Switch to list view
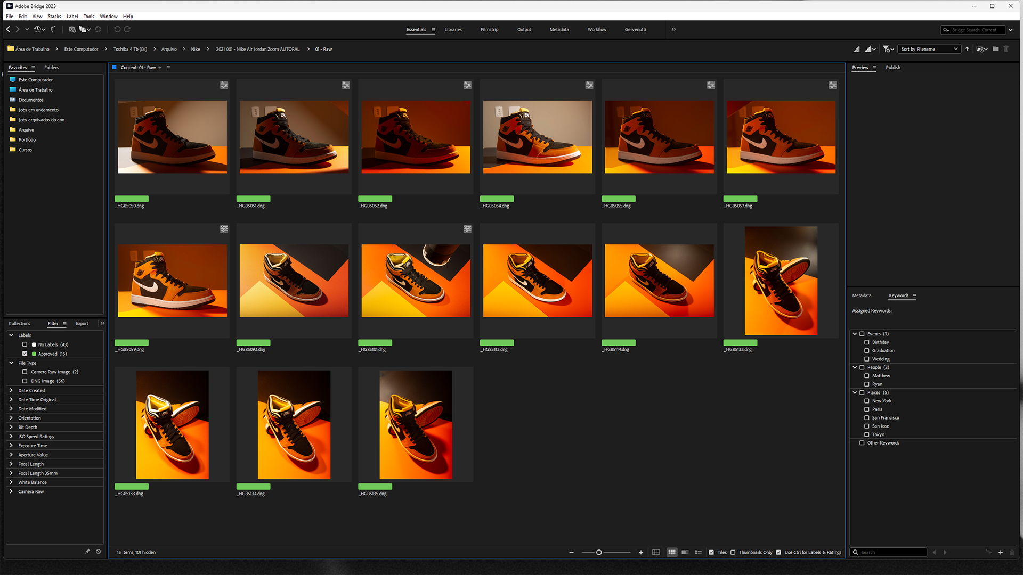The image size is (1023, 575). pos(699,552)
